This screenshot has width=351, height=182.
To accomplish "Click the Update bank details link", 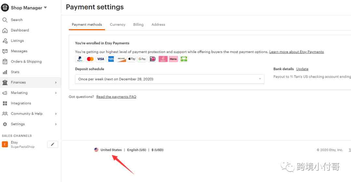I will tap(302, 69).
